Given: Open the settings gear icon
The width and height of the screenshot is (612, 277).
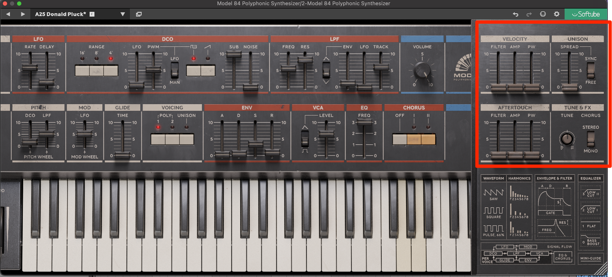Looking at the screenshot, I should [557, 14].
